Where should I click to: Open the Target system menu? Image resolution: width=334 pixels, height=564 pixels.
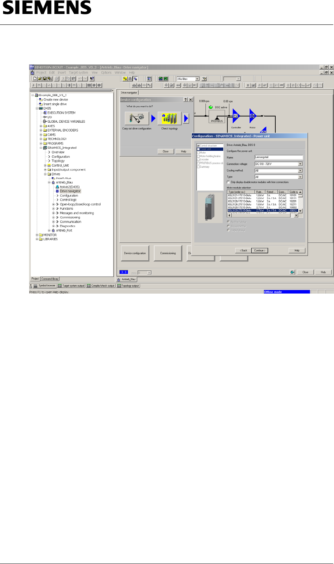click(x=78, y=73)
